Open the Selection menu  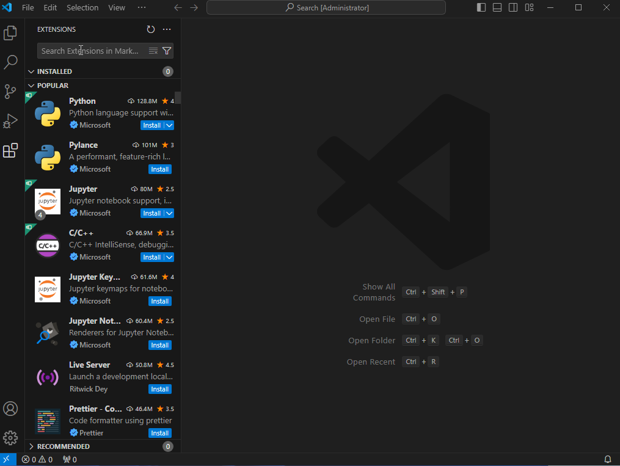pyautogui.click(x=82, y=7)
